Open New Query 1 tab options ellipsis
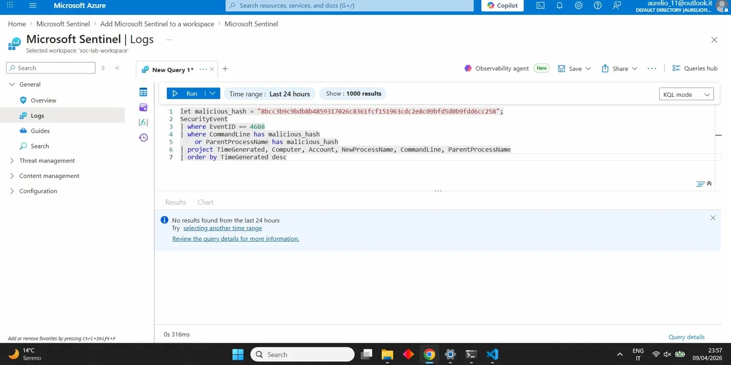Screen dimensions: 731x365 [203, 69]
